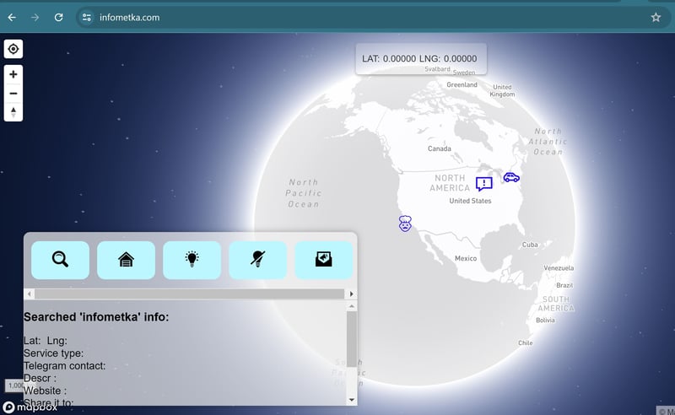Viewport: 675px width, 415px height.
Task: Click the mapbox logo link
Action: [30, 407]
